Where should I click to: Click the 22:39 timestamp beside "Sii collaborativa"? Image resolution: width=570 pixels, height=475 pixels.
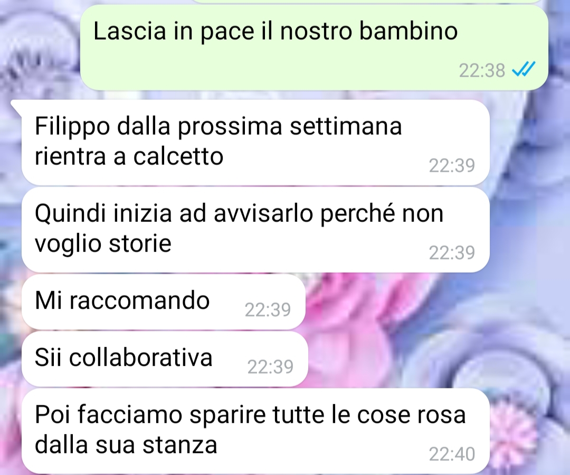click(x=270, y=367)
